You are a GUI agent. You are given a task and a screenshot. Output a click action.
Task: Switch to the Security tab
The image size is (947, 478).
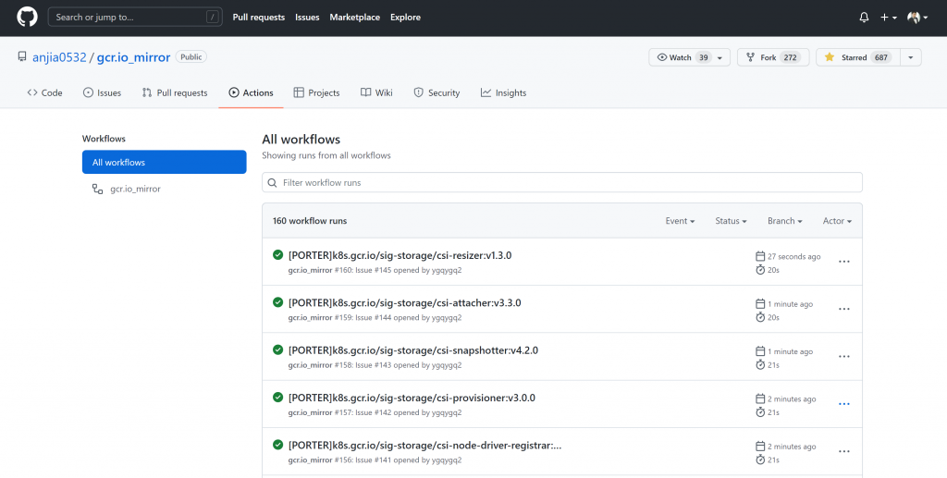click(x=437, y=93)
